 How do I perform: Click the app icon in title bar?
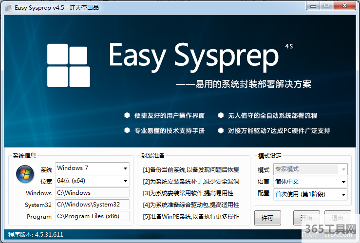click(8, 6)
